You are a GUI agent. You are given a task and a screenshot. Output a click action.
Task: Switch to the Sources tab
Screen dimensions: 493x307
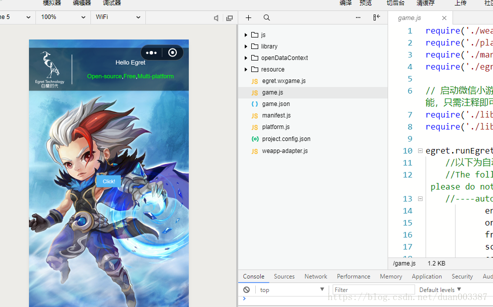(x=284, y=276)
